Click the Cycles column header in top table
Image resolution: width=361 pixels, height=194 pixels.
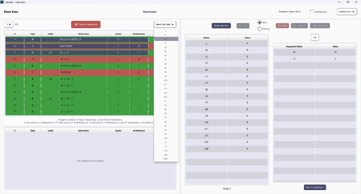118,34
